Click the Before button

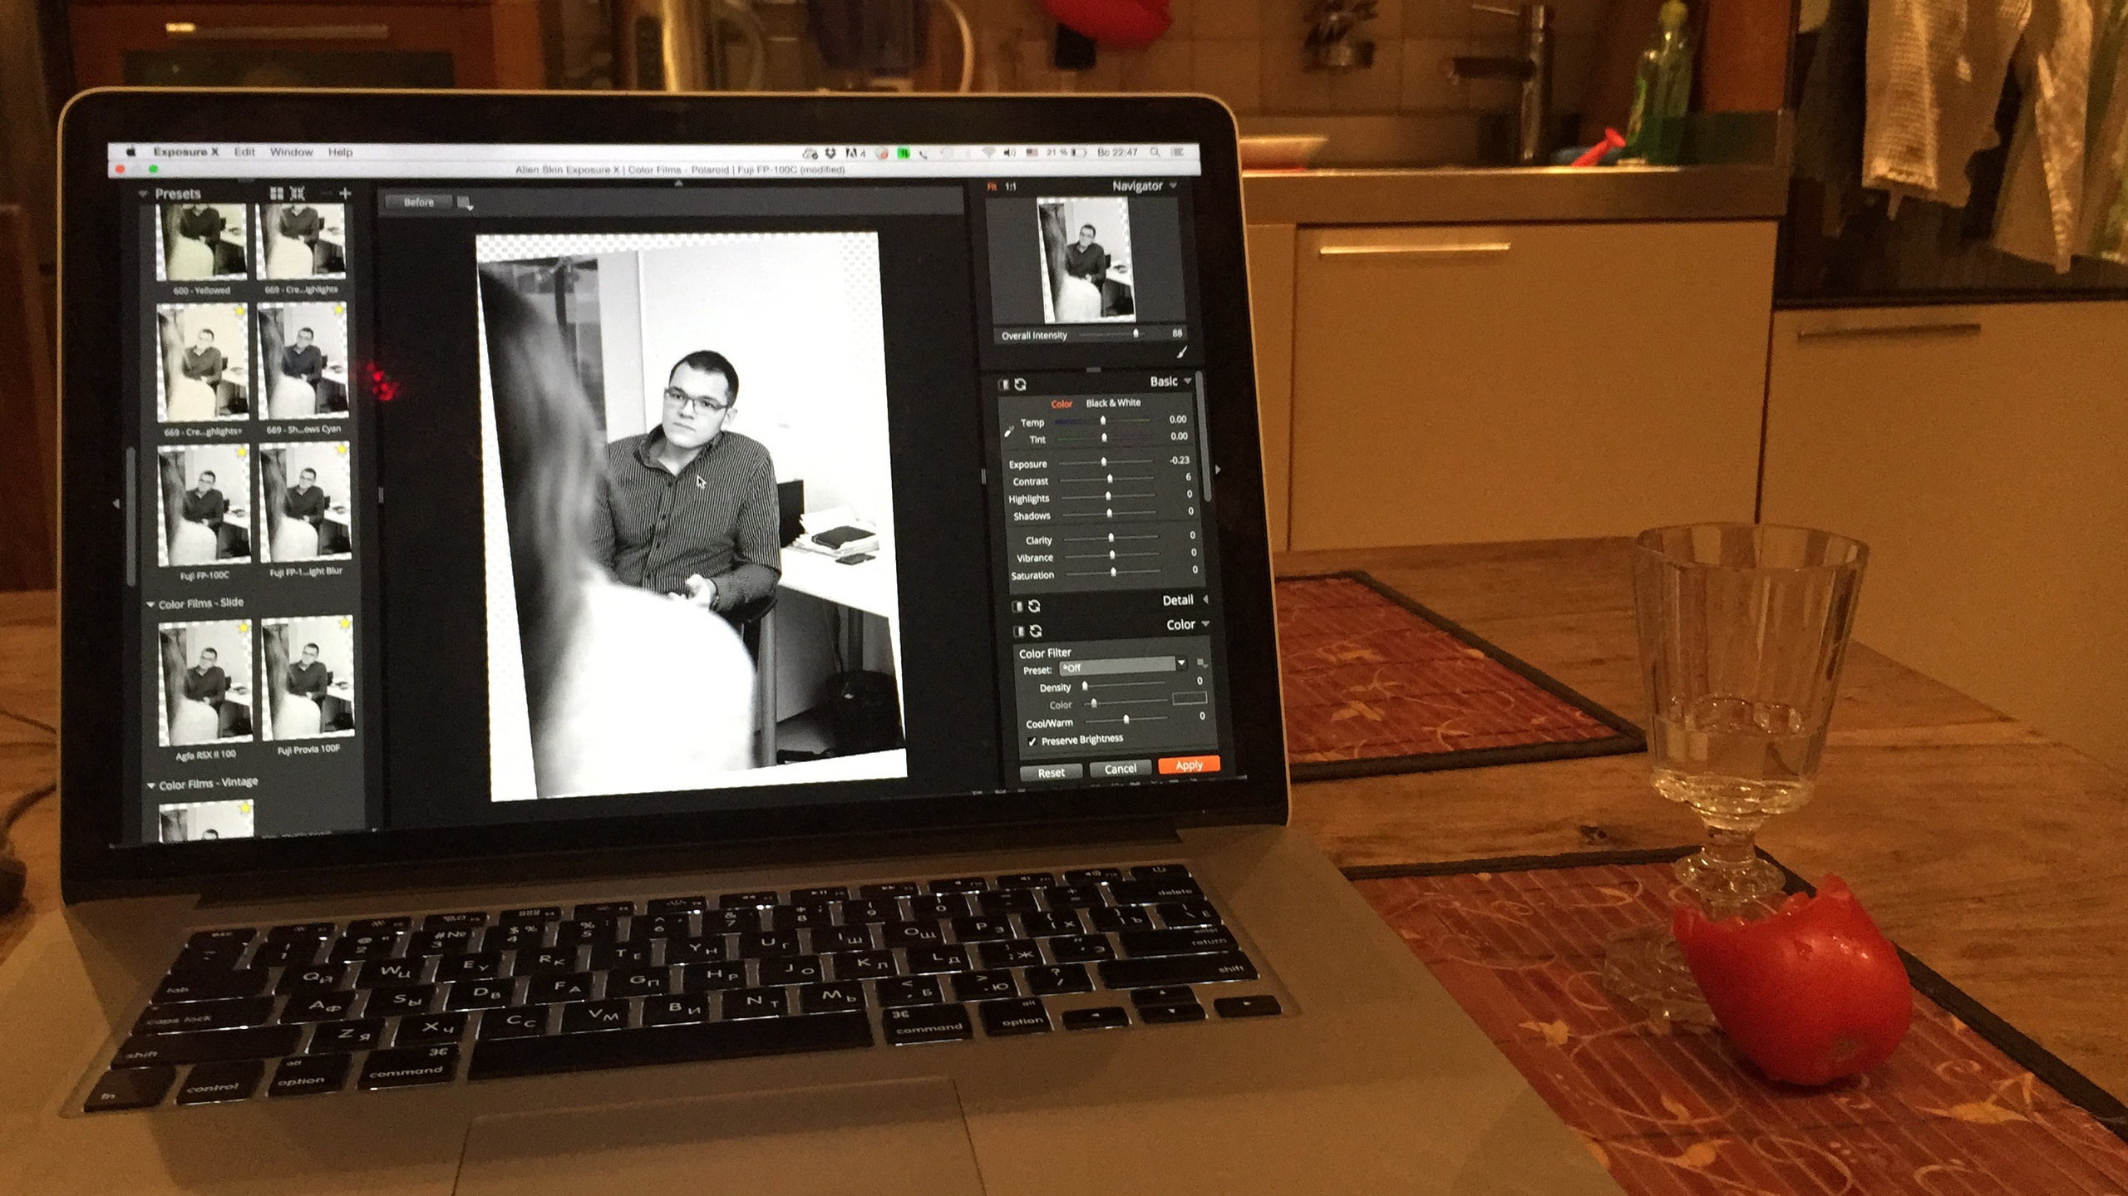418,202
